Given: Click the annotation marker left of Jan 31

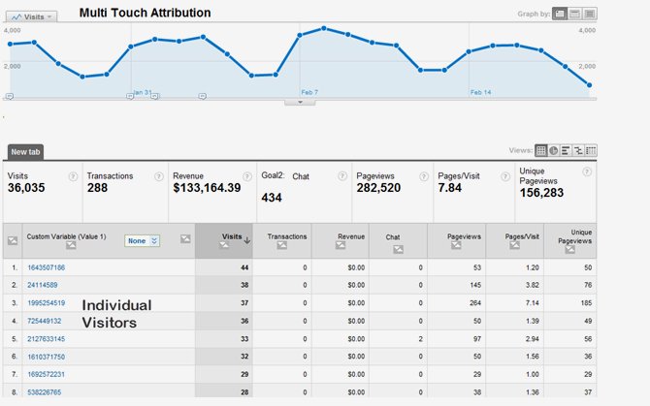Looking at the screenshot, I should [x=130, y=97].
